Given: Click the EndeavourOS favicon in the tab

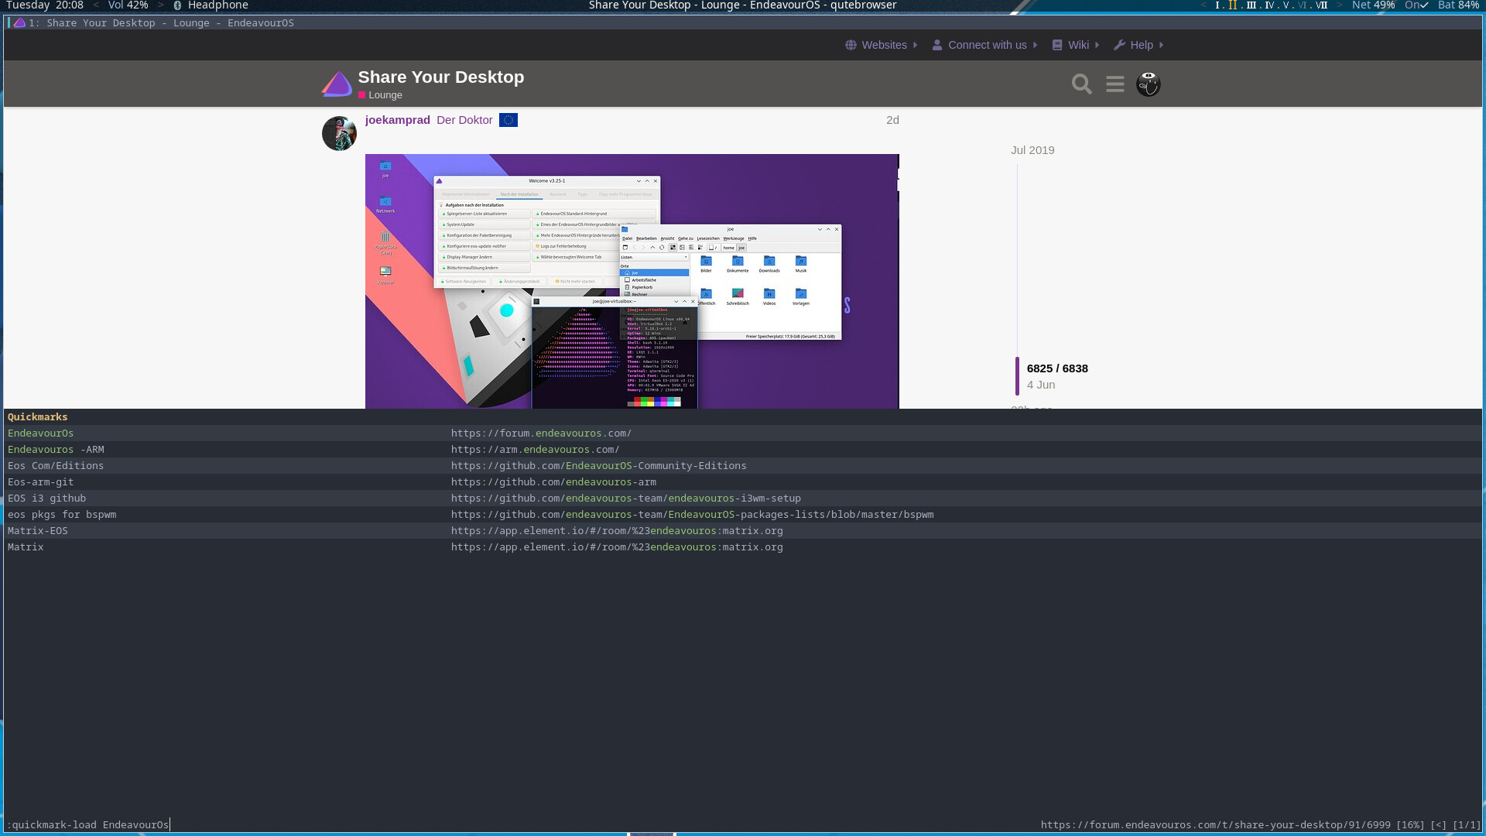Looking at the screenshot, I should [x=19, y=22].
